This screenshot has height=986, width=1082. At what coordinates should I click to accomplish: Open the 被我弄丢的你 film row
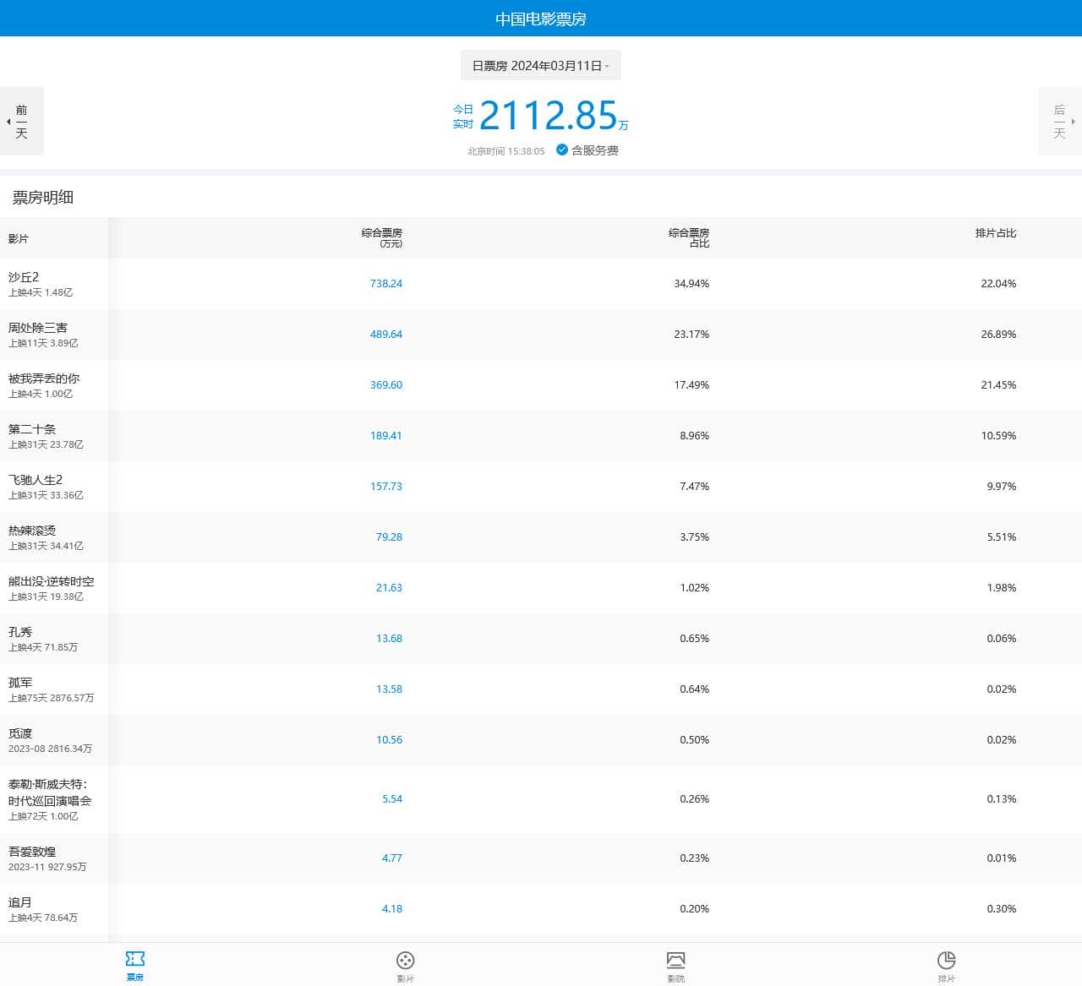point(541,385)
